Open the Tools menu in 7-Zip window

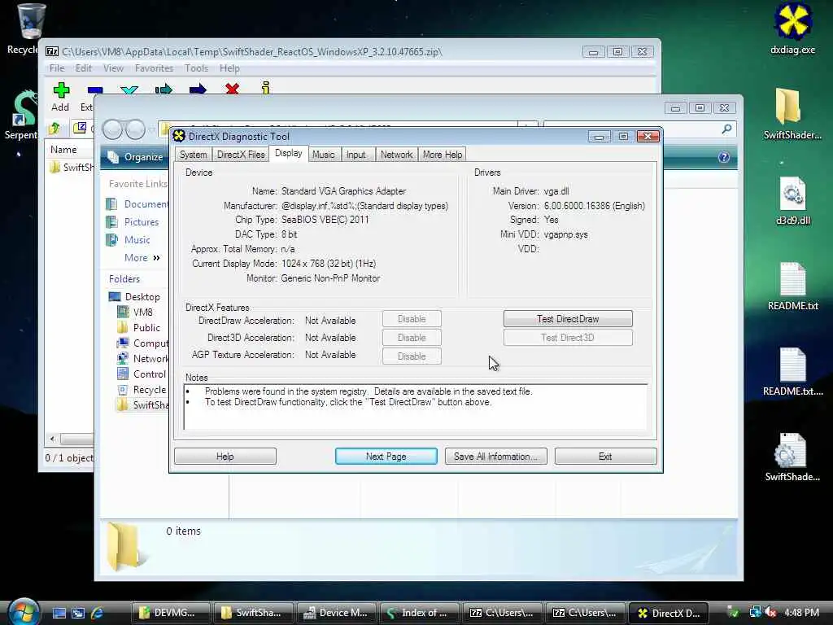pyautogui.click(x=196, y=68)
